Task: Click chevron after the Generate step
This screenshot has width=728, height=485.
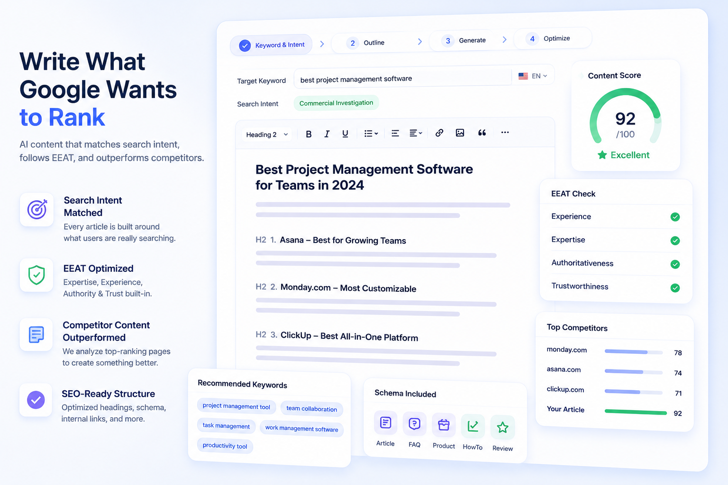Action: 504,40
